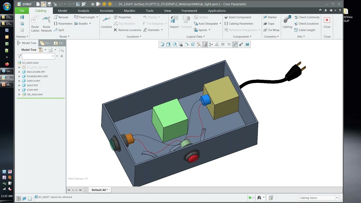The width and height of the screenshot is (361, 203).
Task: Open the File menu
Action: [x=22, y=11]
